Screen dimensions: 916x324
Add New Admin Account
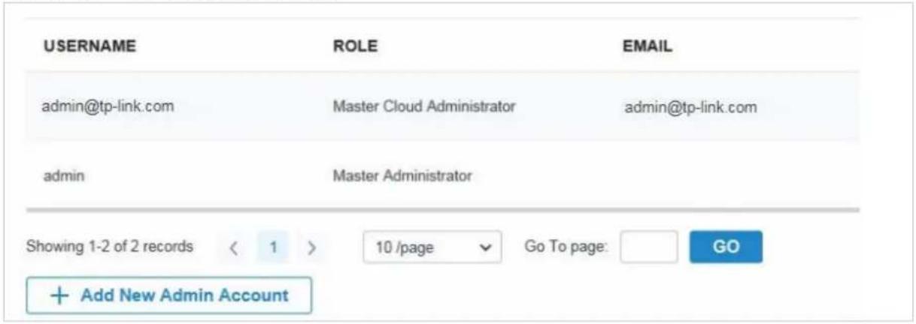point(169,295)
